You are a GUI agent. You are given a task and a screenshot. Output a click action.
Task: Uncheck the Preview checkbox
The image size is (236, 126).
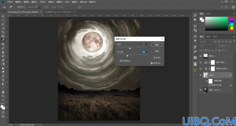152,63
